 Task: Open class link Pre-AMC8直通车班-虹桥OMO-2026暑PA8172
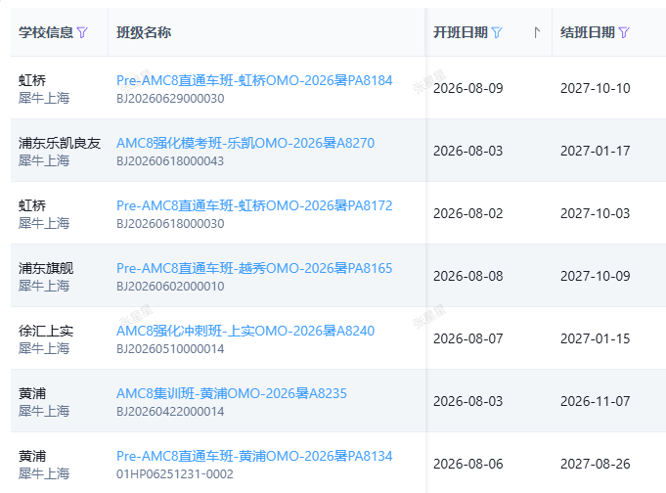254,205
